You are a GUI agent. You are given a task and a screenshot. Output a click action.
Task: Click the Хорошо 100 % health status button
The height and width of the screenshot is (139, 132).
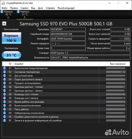click(12, 38)
